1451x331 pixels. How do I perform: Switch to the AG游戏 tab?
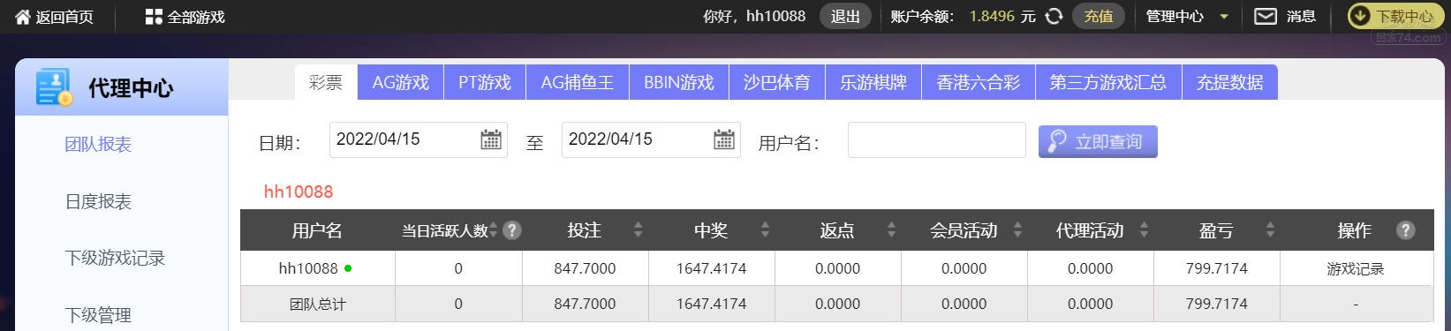tap(401, 82)
